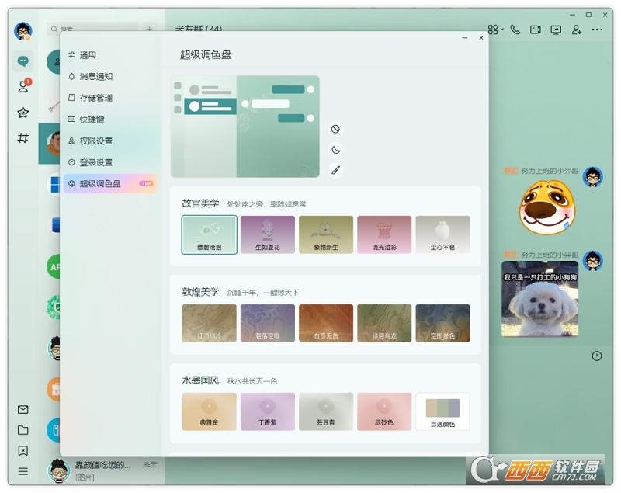Start screen sharing in the group chat
621x493 pixels.
[x=556, y=30]
